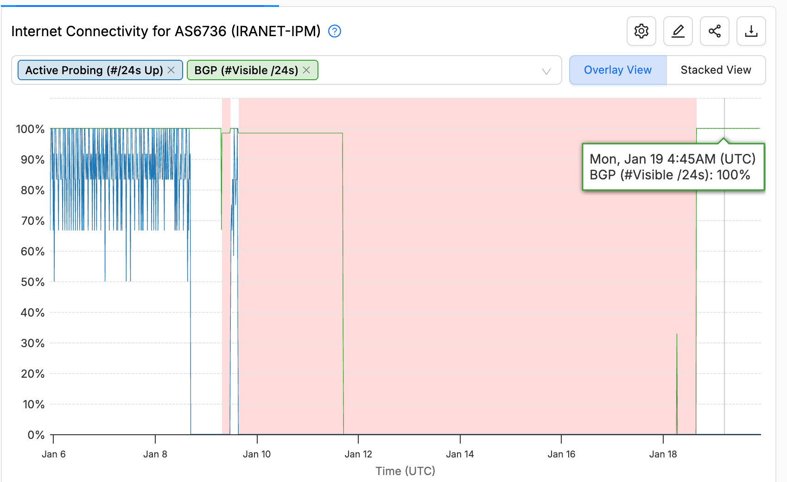Click the Time (UTC) axis title
Screen dimensions: 787x482
click(x=405, y=471)
